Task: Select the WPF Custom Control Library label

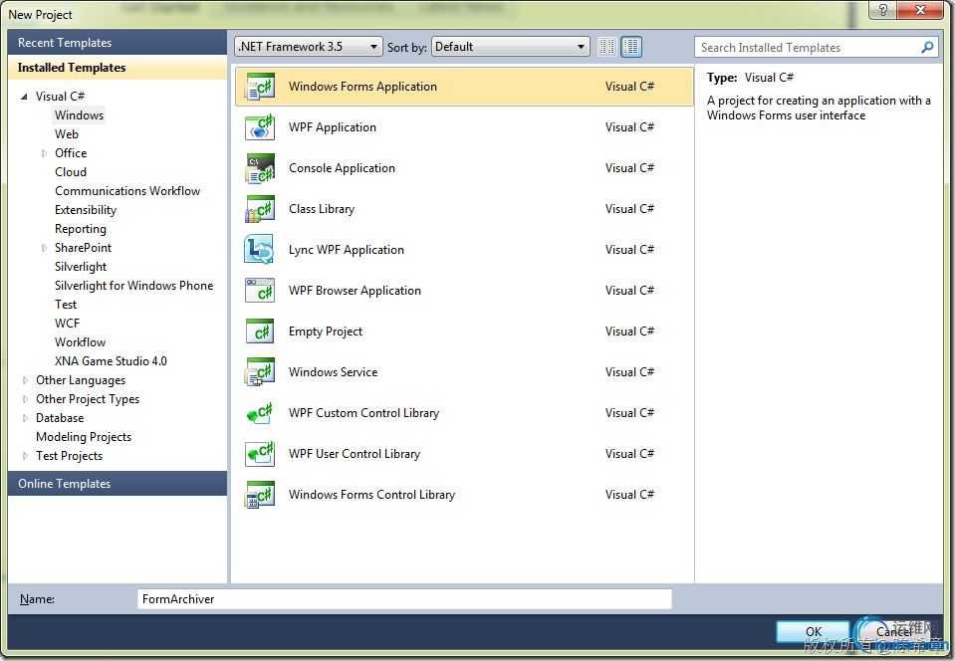Action: [x=363, y=413]
